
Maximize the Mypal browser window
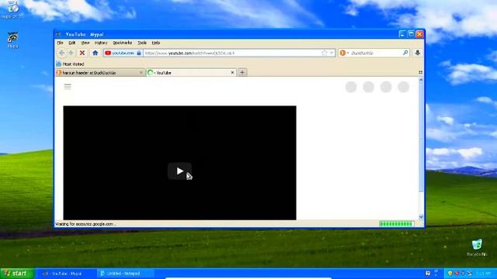coord(411,34)
